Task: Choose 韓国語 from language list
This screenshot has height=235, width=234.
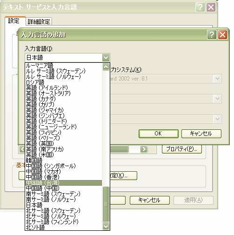Action: [x=63, y=161]
